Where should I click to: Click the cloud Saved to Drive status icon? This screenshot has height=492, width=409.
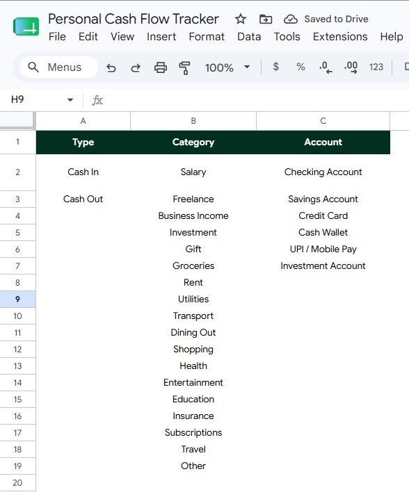pyautogui.click(x=291, y=19)
